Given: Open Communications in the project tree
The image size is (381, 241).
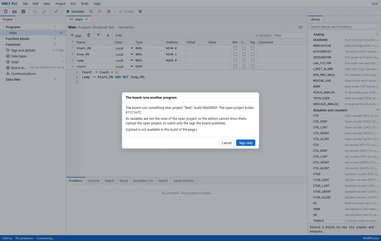Looking at the screenshot, I should [x=23, y=74].
